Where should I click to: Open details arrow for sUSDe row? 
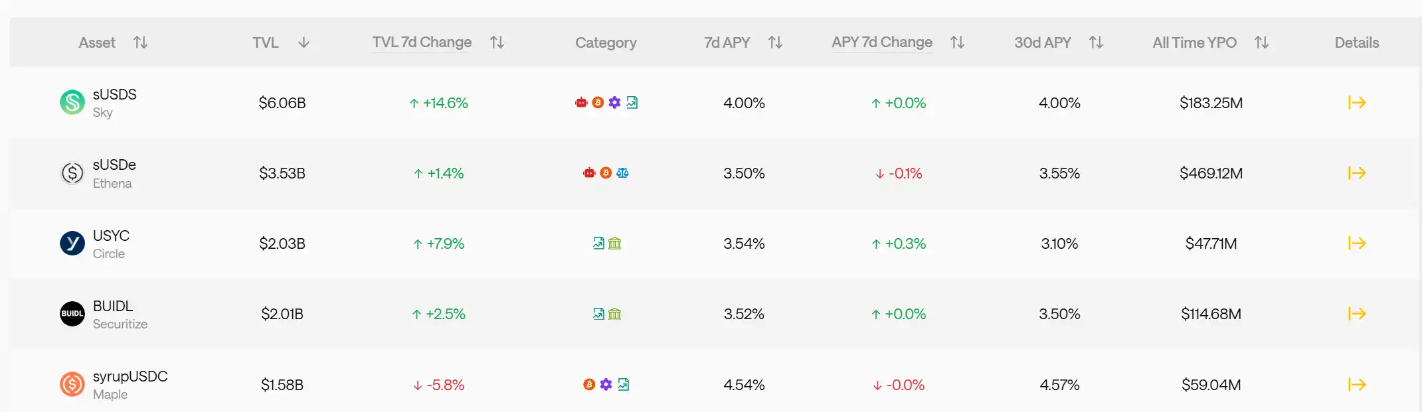(x=1356, y=173)
